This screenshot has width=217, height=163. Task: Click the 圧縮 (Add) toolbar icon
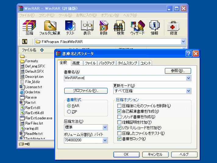point(29,26)
